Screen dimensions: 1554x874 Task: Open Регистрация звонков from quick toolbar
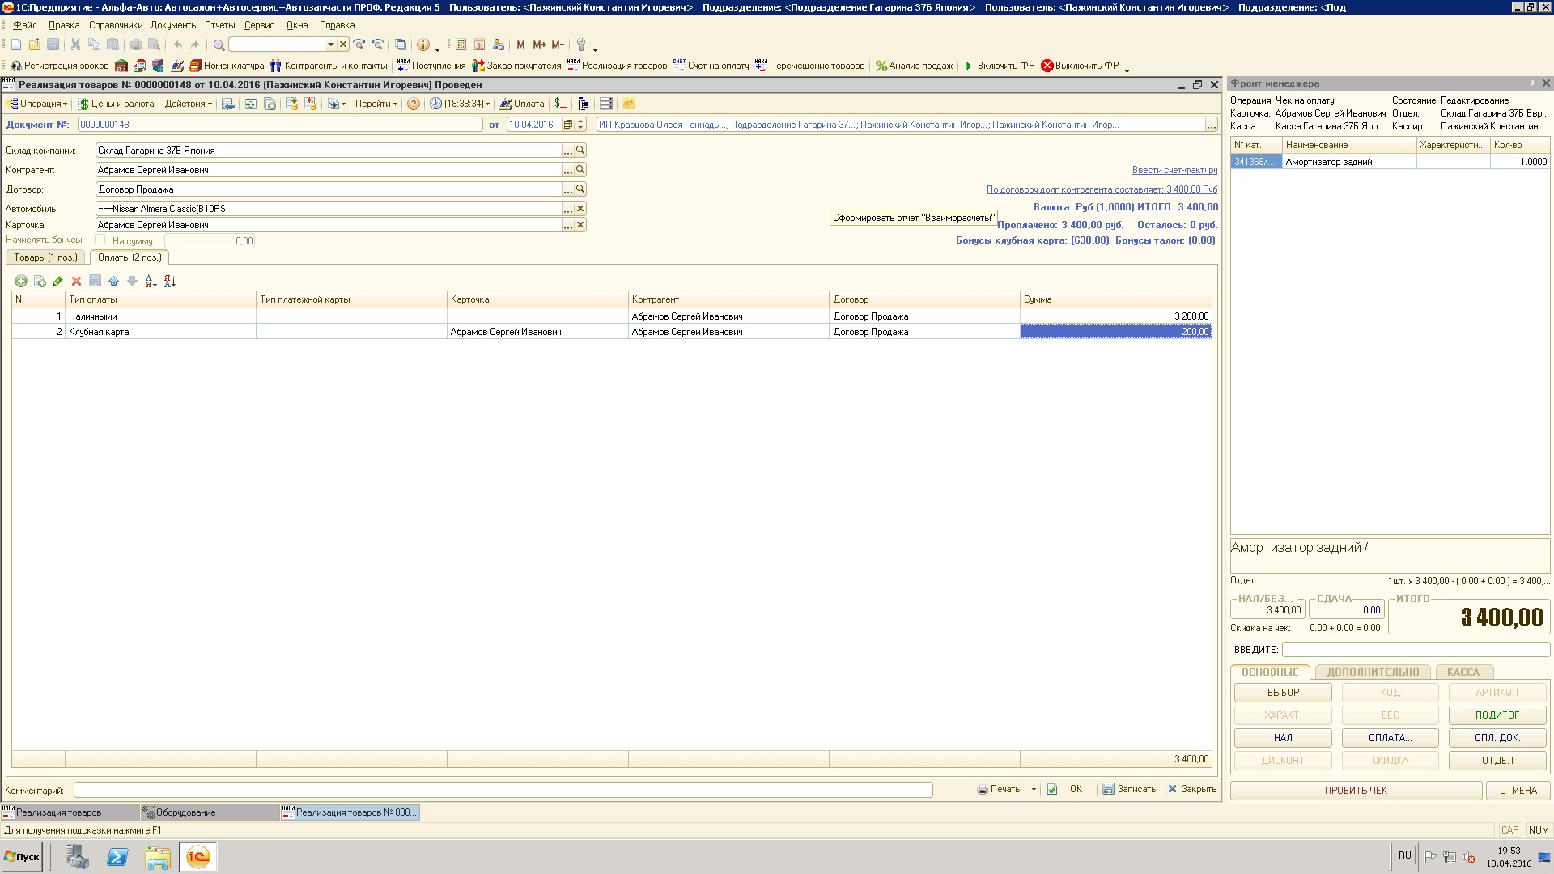click(59, 66)
